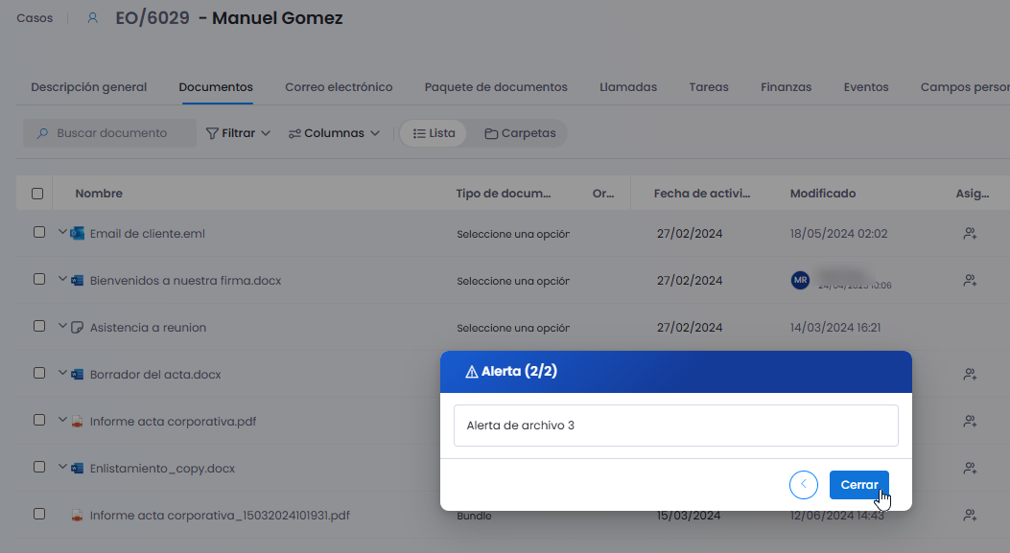Click PDF icon of Informe acta corporativa.pdf

[x=78, y=422]
